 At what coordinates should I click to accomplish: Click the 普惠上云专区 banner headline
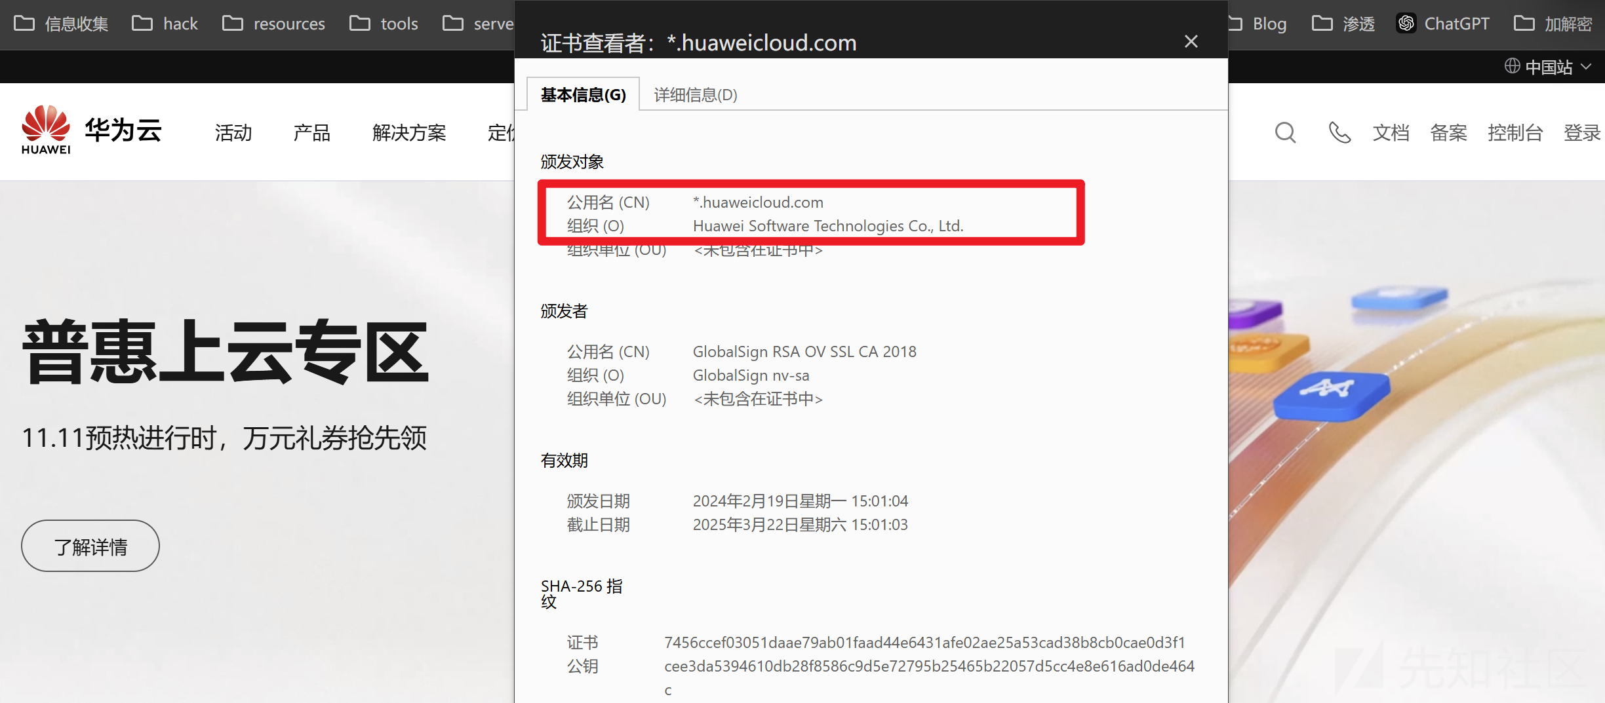(226, 352)
